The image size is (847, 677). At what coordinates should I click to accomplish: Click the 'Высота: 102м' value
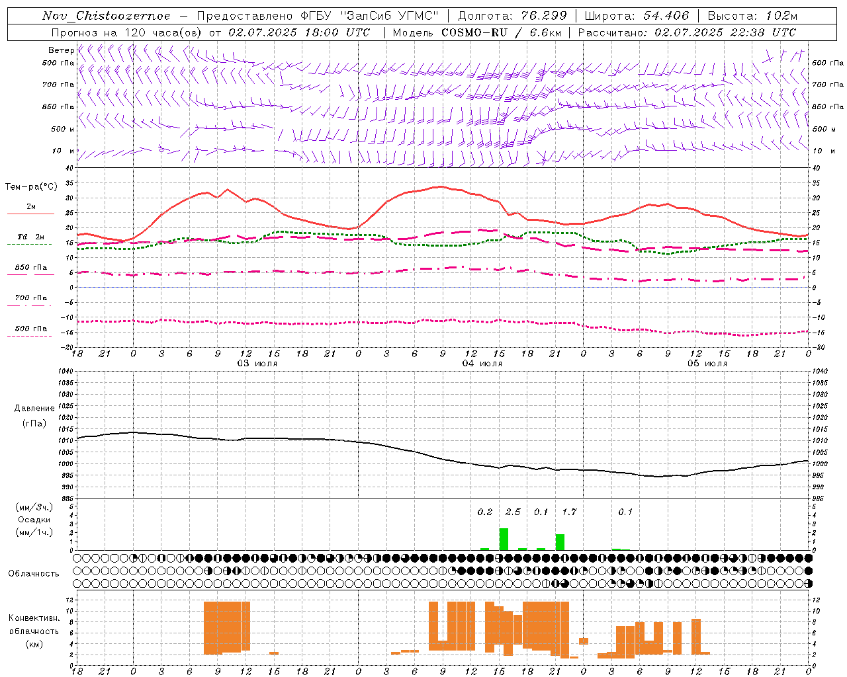pos(752,16)
